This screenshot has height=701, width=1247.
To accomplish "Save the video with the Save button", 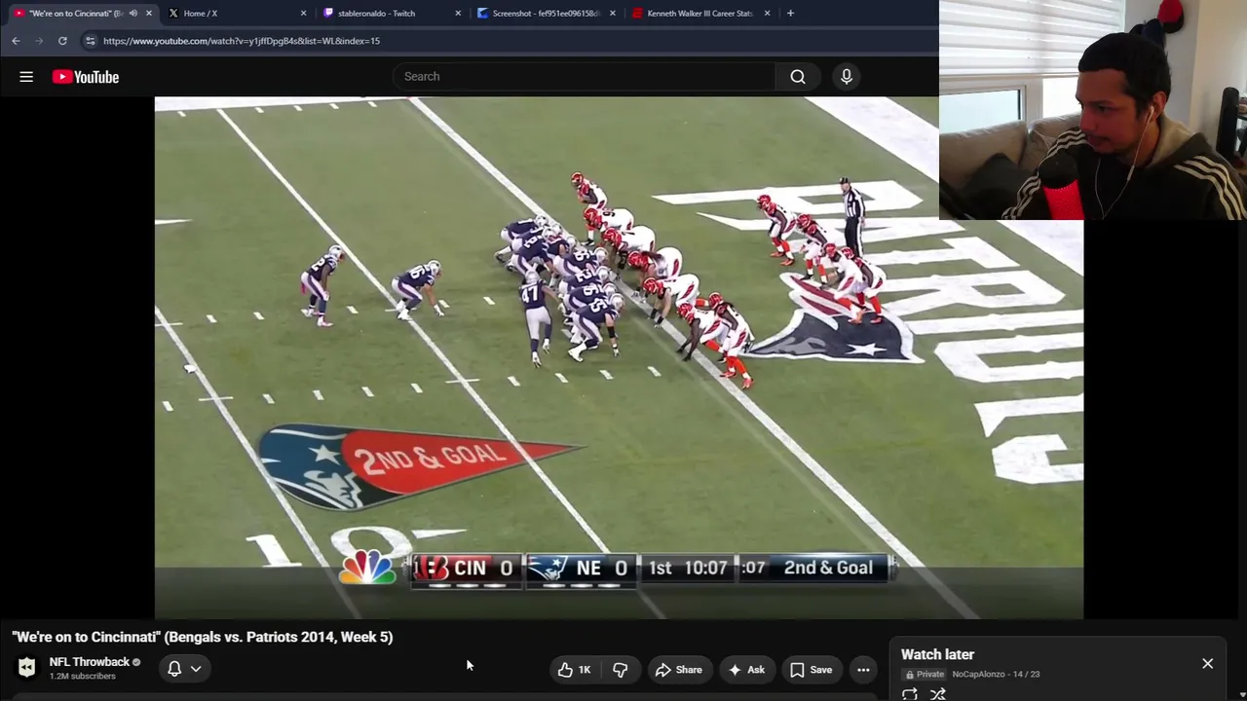I will pos(812,670).
